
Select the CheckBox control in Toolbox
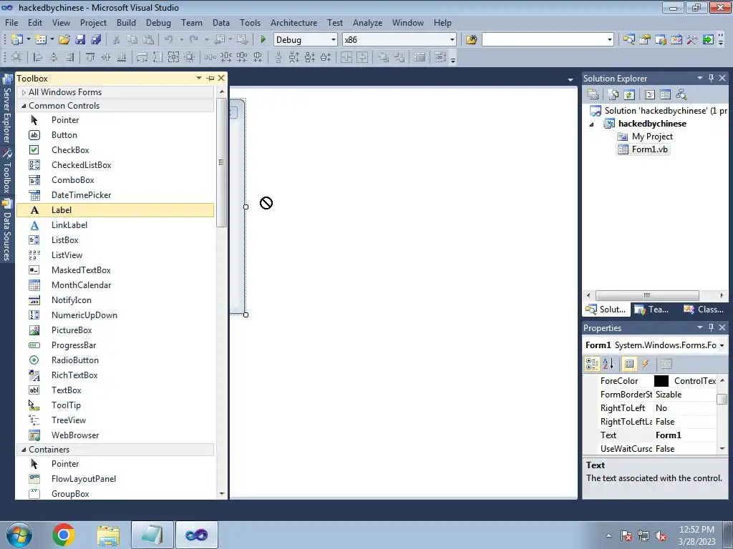click(x=115, y=150)
